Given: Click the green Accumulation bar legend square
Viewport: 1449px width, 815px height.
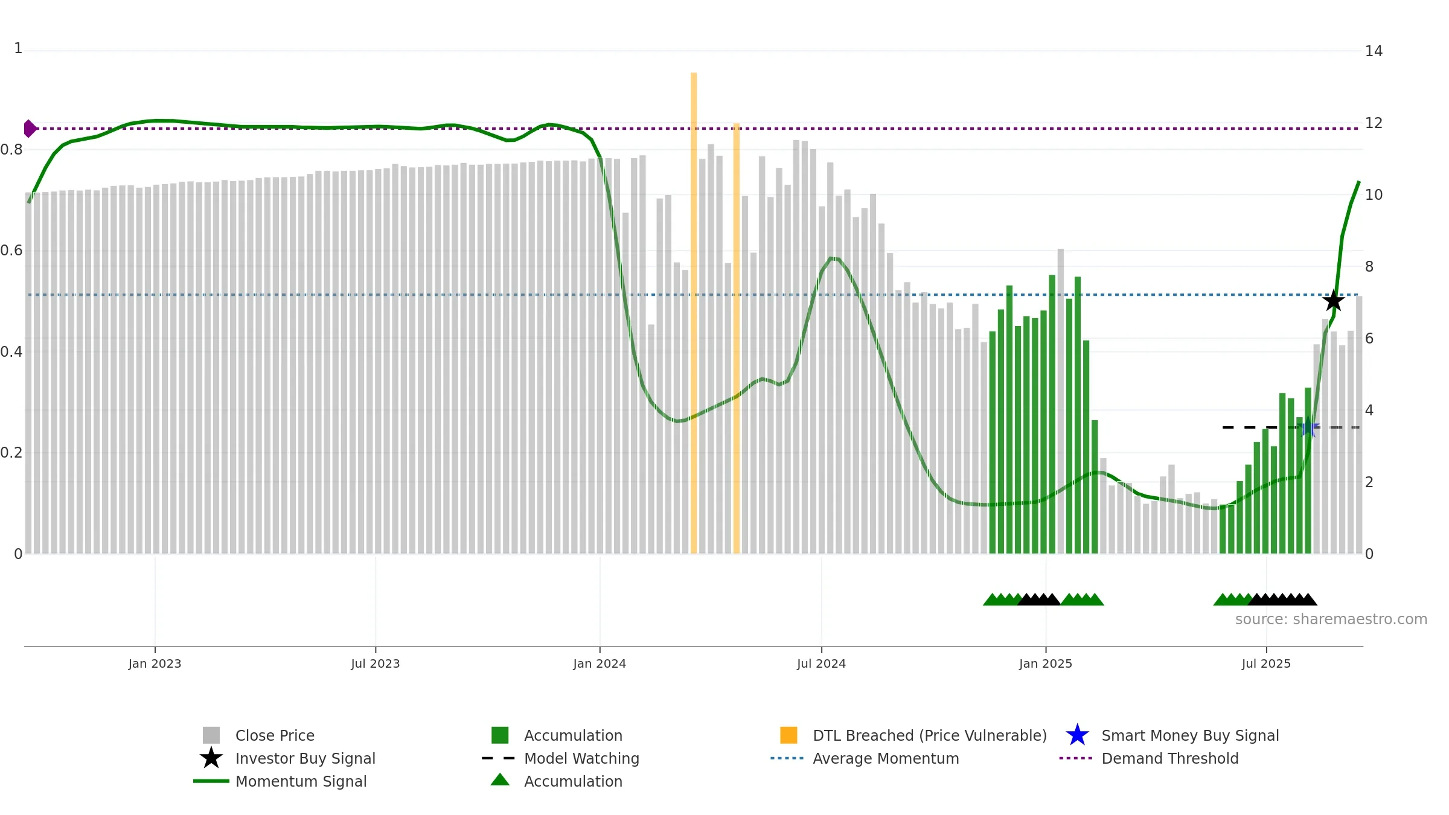Looking at the screenshot, I should tap(500, 735).
